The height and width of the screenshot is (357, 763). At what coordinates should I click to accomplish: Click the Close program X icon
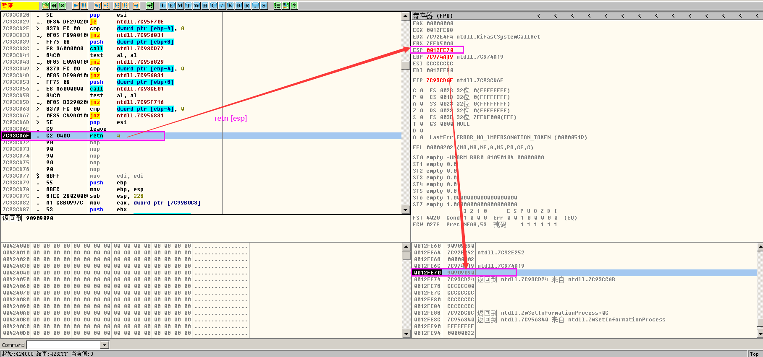(x=62, y=5)
